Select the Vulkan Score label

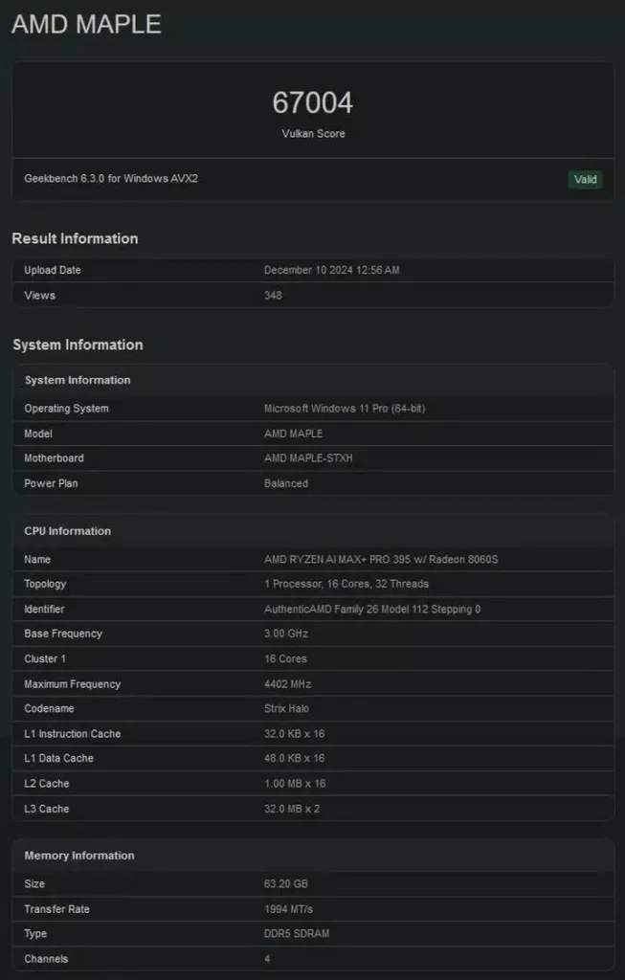coord(313,133)
